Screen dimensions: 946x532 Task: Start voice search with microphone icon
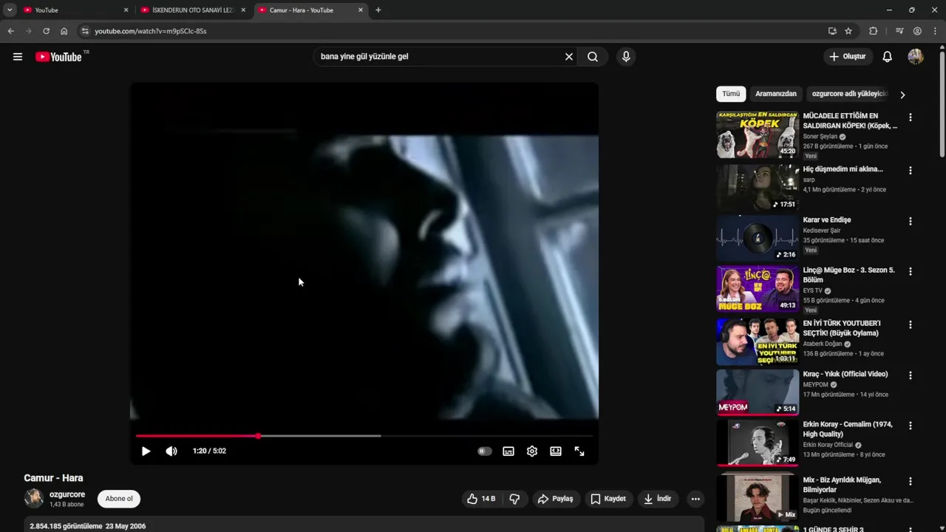pyautogui.click(x=626, y=56)
